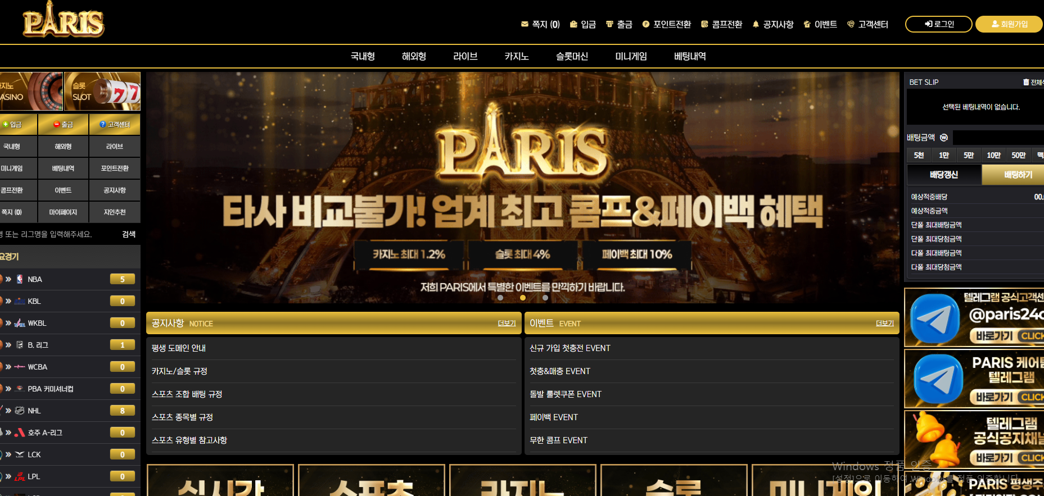Open the 무한 콤프 EVENT
The image size is (1044, 496).
(x=558, y=440)
